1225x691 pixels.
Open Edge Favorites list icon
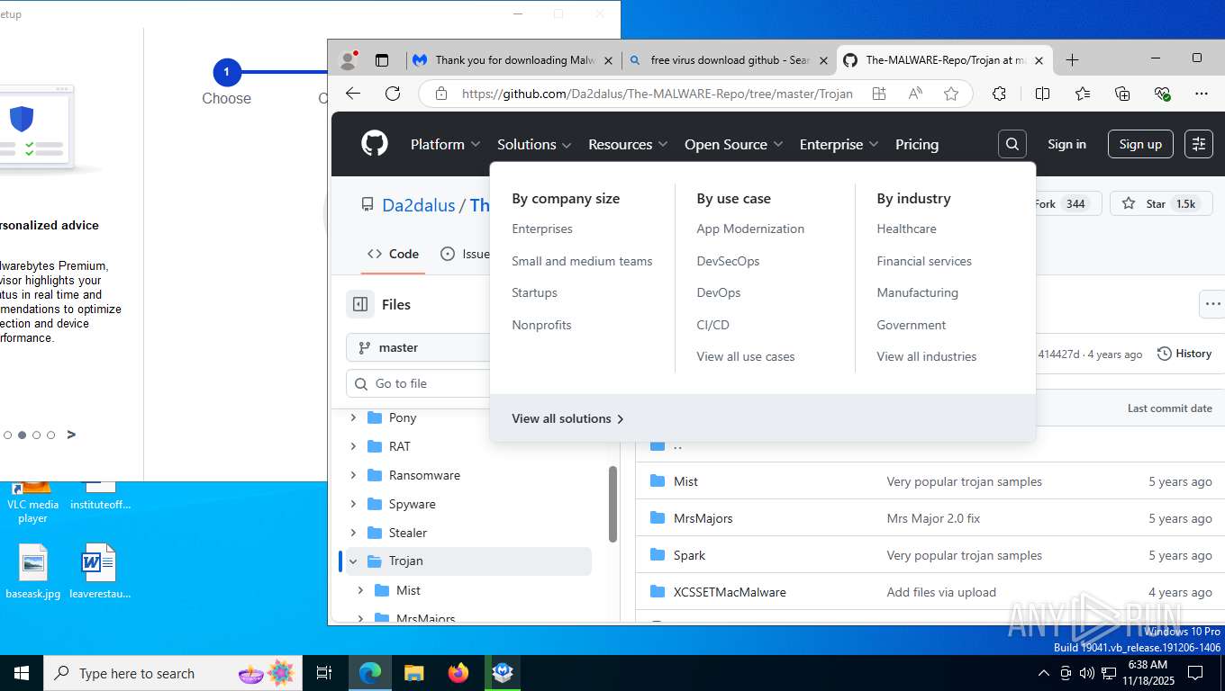(x=1083, y=94)
